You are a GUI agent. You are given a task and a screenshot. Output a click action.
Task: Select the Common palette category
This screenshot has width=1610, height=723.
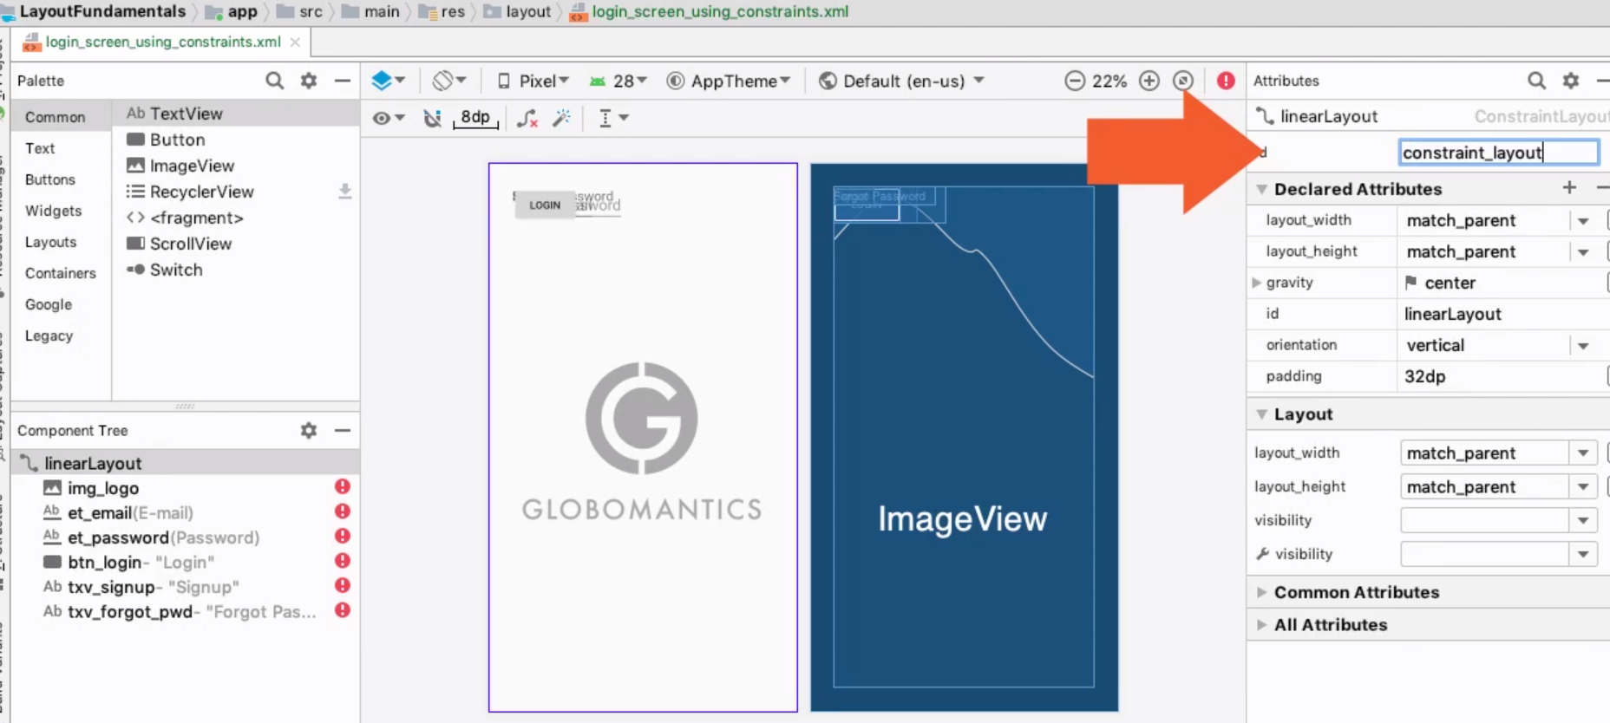[x=56, y=117]
